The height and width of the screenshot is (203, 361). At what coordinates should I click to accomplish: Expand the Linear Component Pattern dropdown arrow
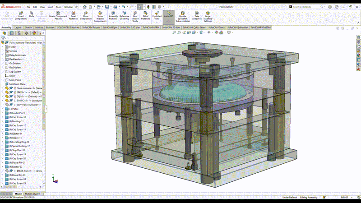pyautogui.click(x=58, y=23)
